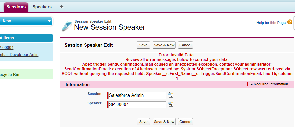Image resolution: width=295 pixels, height=128 pixels.
Task: Open Help for this Page link
Action: pos(271,23)
